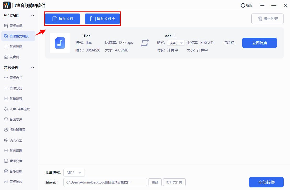Click the 音频降噪 waveform icon
290x190 pixels.
(6, 150)
